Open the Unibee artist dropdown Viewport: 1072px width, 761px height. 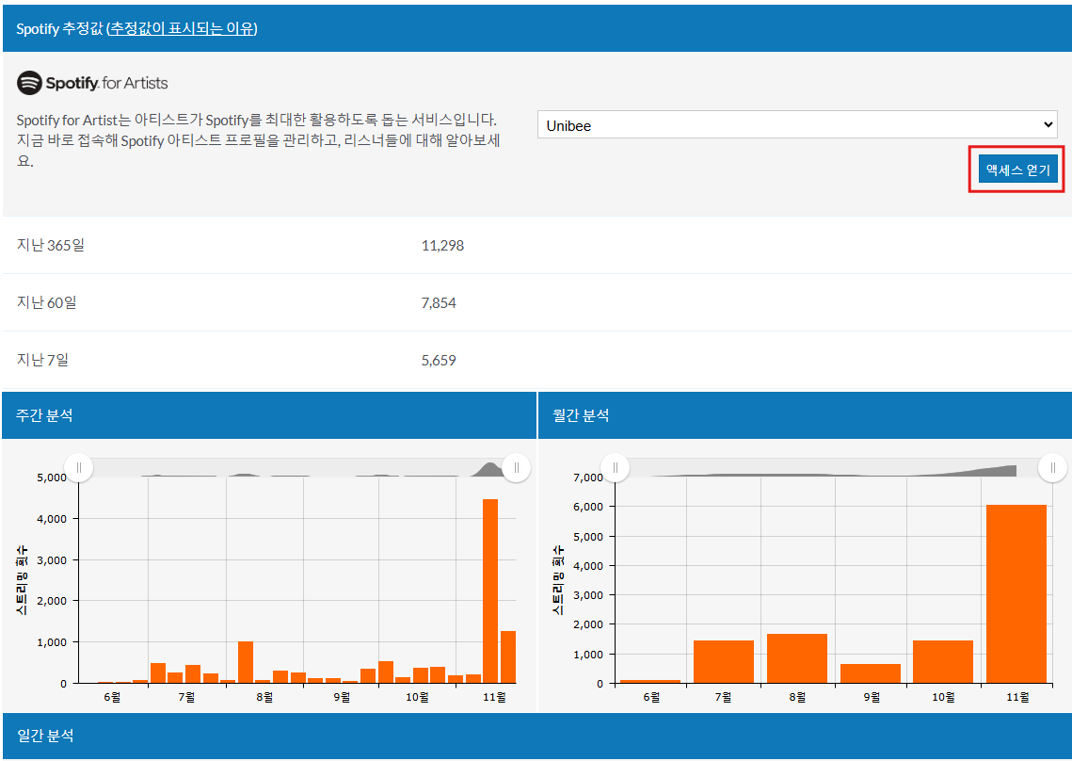797,125
